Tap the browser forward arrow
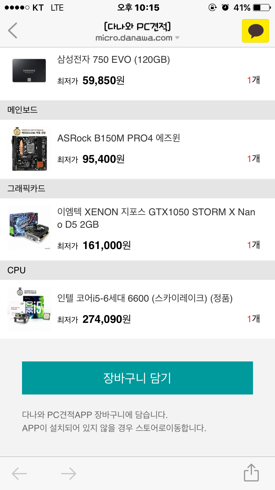The image size is (275, 490). point(69,474)
